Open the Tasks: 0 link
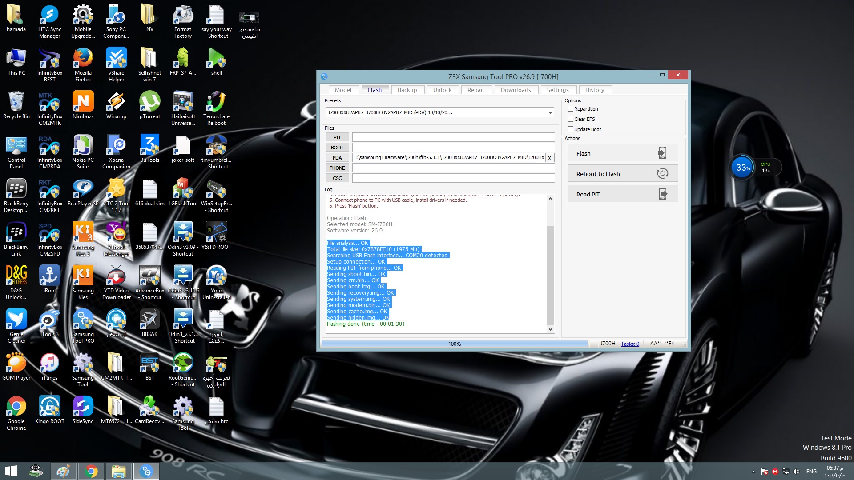 pyautogui.click(x=630, y=344)
